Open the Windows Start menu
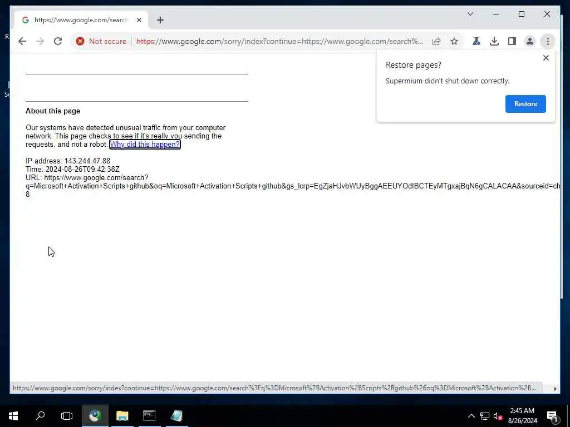Viewport: 570px width, 427px height. (x=13, y=416)
